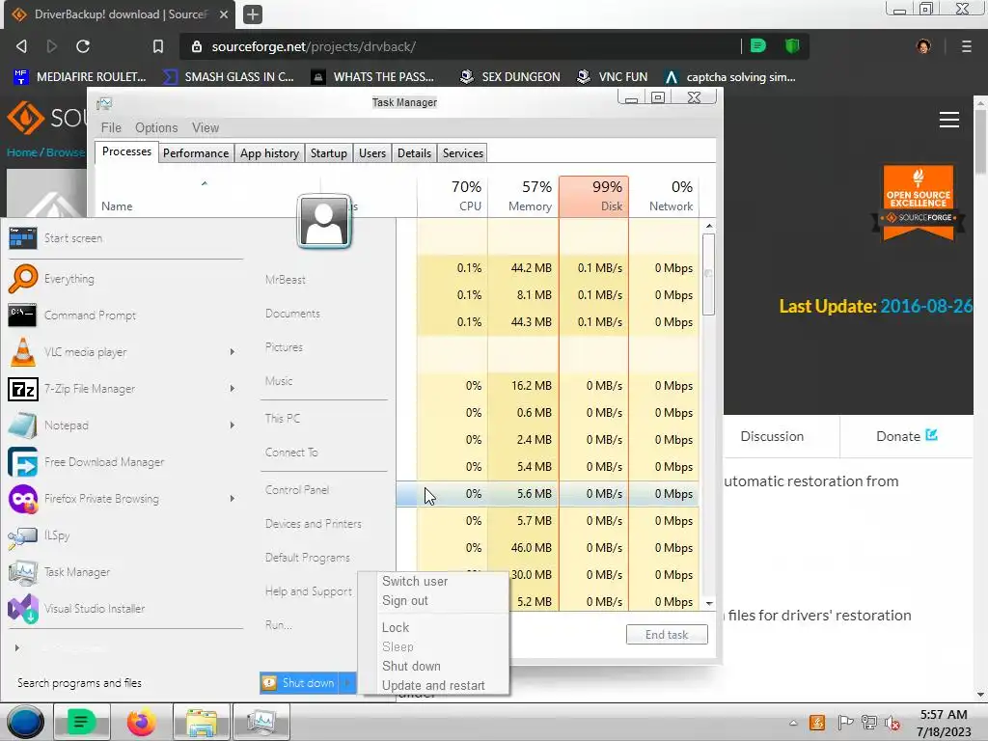Viewport: 988px width, 741px height.
Task: Open Run... from Start menu
Action: pyautogui.click(x=279, y=625)
